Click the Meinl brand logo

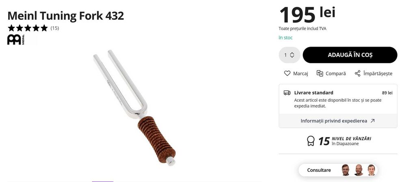coord(16,40)
